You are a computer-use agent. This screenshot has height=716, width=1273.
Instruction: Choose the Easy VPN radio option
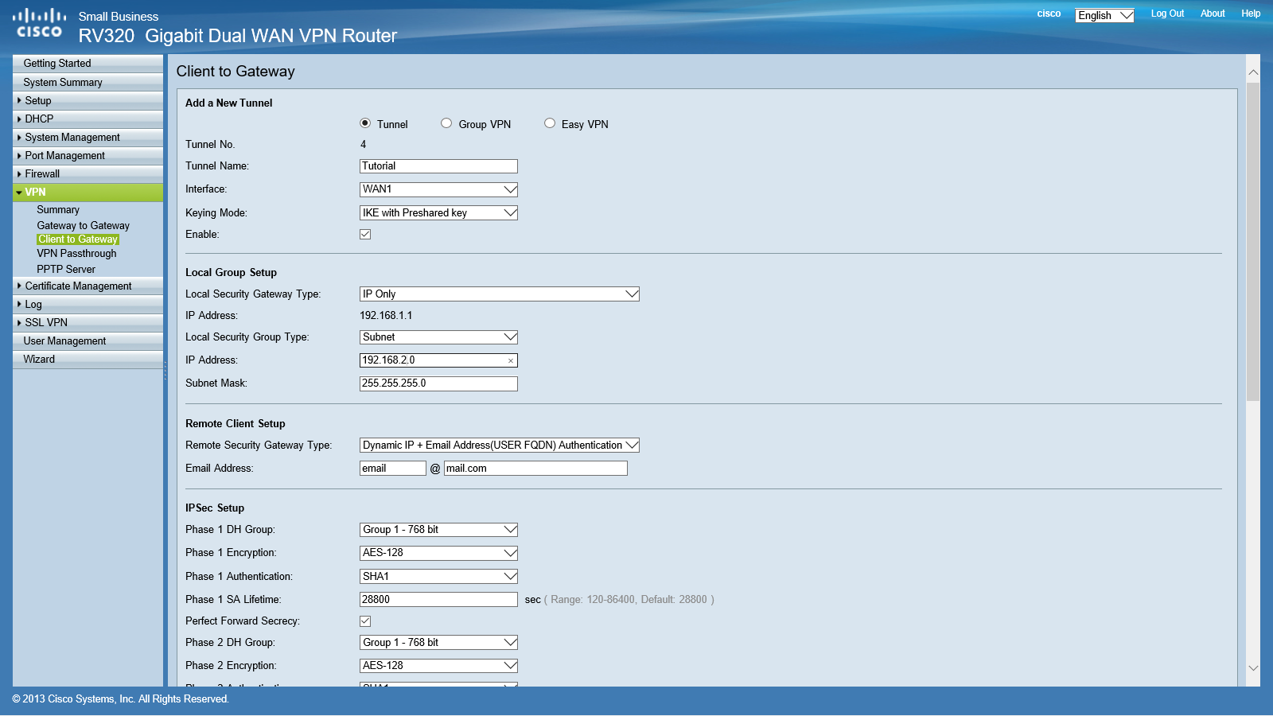tap(550, 123)
